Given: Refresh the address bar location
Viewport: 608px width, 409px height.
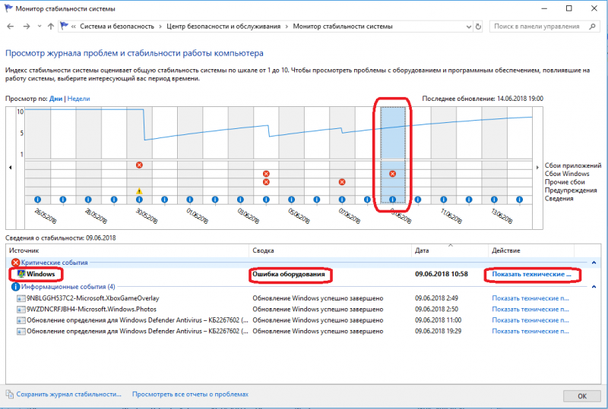Looking at the screenshot, I should pyautogui.click(x=479, y=27).
